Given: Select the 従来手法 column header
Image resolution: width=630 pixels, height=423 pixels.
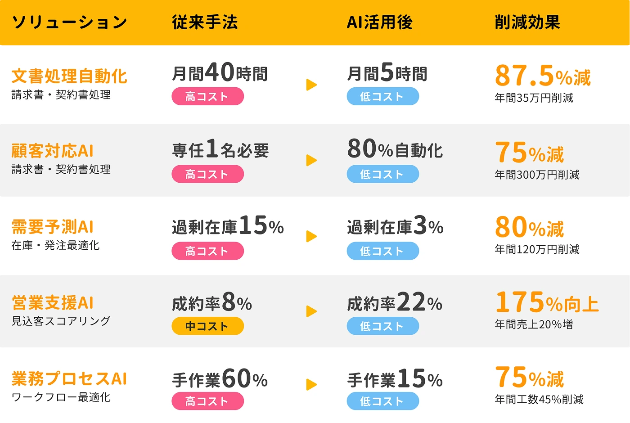Looking at the screenshot, I should pyautogui.click(x=205, y=22).
